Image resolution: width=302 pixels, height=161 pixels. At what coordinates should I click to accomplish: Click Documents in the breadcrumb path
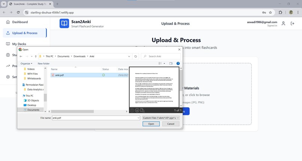tap(63, 56)
